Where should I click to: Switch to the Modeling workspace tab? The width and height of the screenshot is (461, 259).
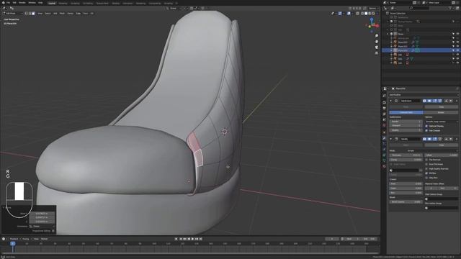[63, 3]
